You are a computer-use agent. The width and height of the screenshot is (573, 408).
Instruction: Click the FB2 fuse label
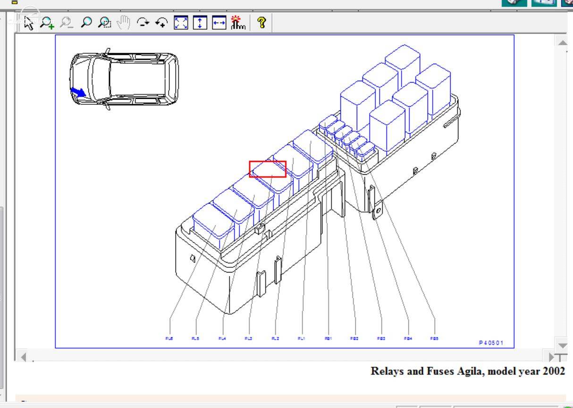coord(354,339)
